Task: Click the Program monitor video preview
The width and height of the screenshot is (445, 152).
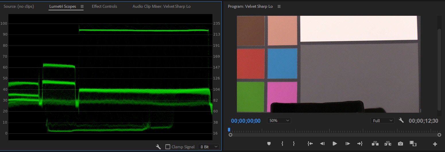Action: [328, 64]
